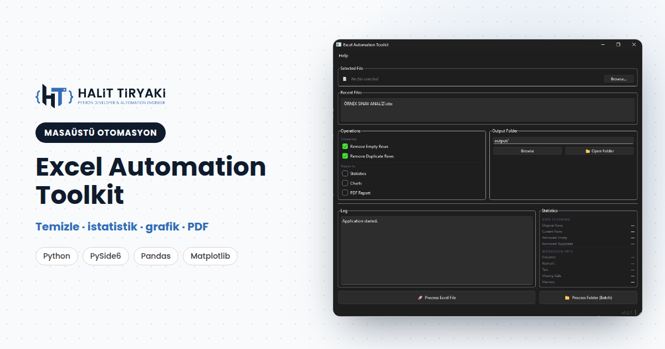Open the Help menu

344,55
